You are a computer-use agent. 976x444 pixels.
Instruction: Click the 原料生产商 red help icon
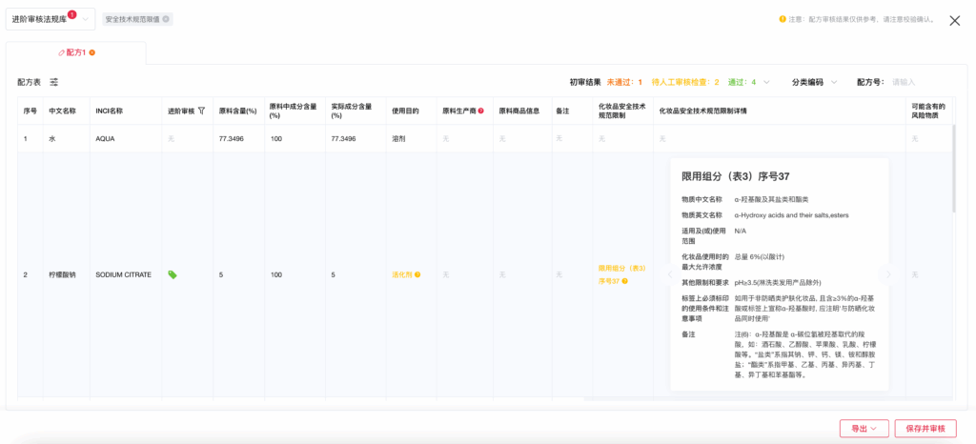[x=480, y=111]
